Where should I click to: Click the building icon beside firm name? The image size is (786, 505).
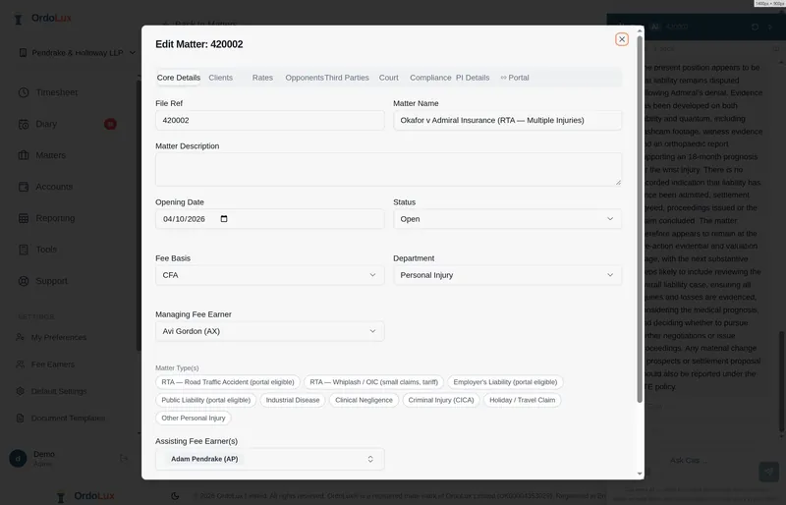tap(23, 53)
